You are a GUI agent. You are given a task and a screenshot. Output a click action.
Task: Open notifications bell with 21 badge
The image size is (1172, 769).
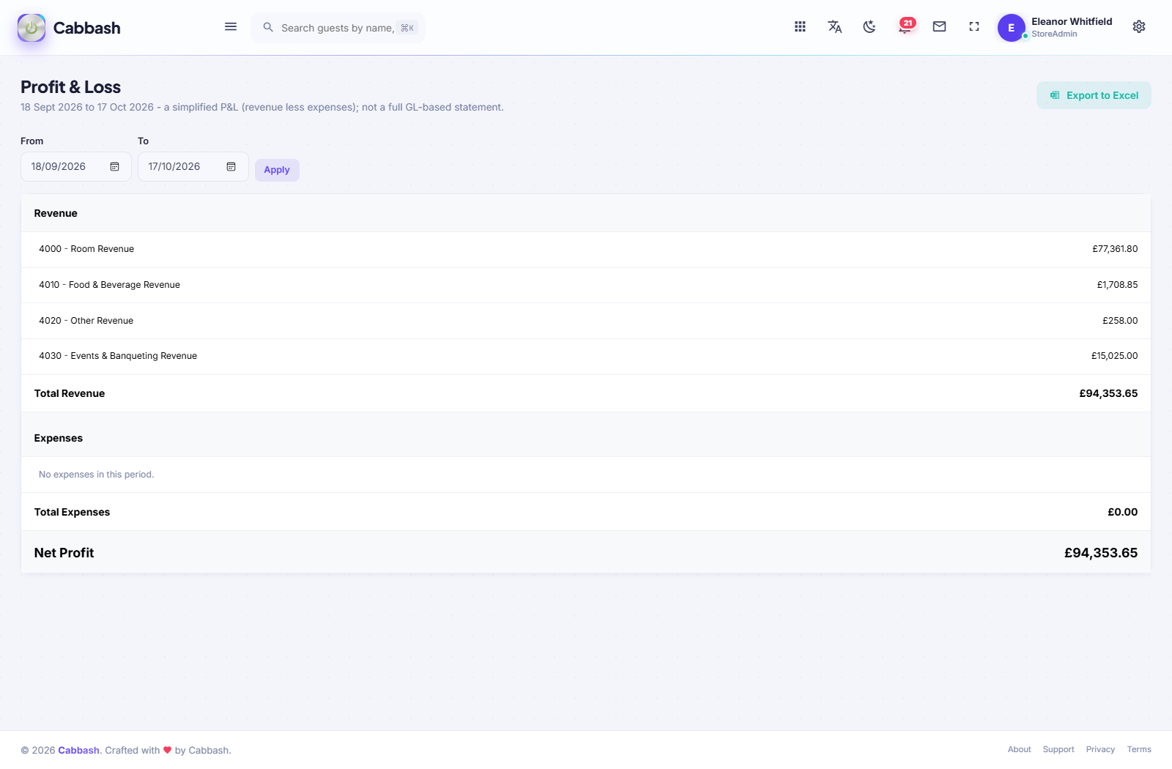coord(905,27)
